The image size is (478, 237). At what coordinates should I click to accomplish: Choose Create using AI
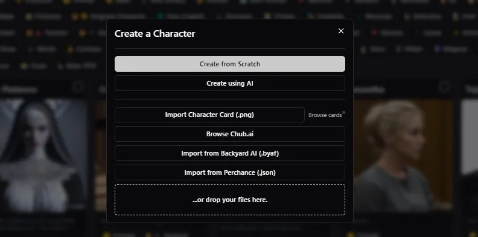tap(230, 83)
